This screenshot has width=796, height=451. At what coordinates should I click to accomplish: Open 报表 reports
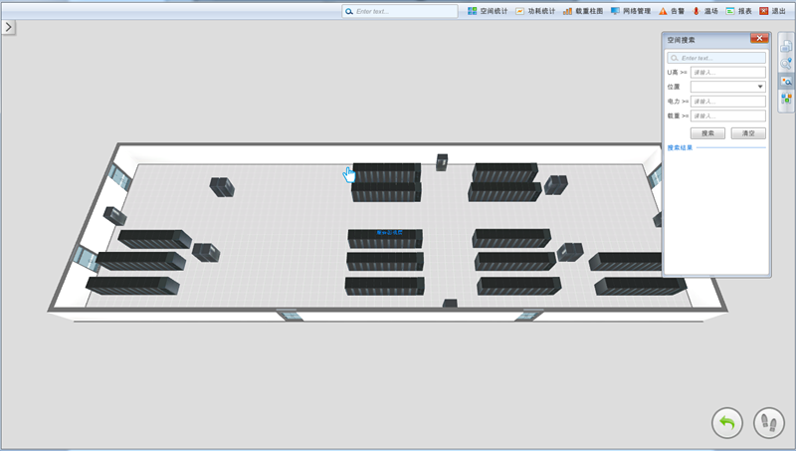738,11
